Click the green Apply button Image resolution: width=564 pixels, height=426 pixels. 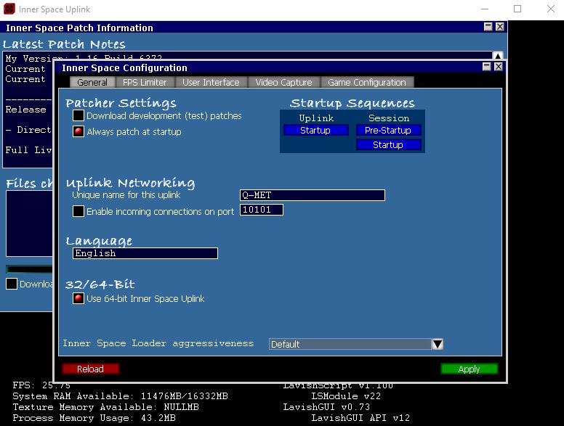click(470, 369)
